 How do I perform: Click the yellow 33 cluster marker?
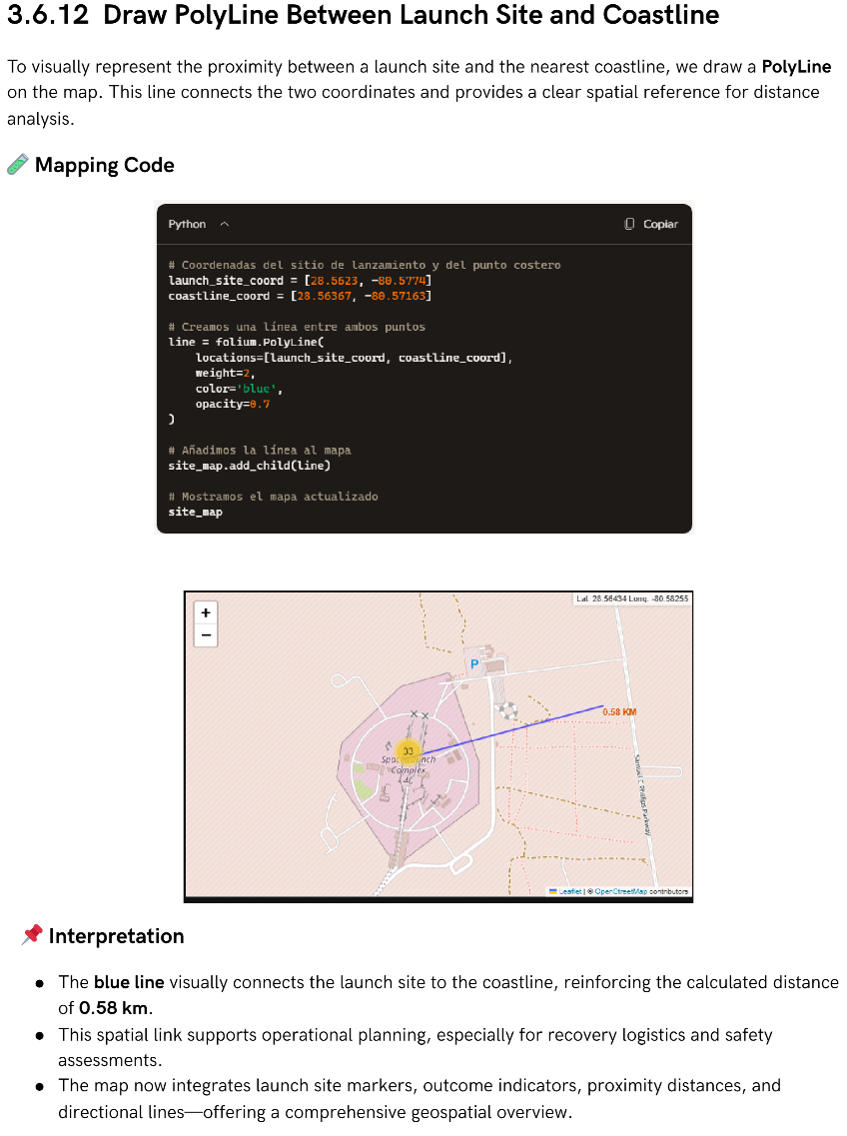click(x=408, y=751)
